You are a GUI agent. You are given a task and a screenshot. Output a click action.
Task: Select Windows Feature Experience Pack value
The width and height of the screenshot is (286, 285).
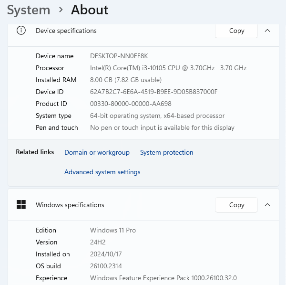tap(163, 278)
